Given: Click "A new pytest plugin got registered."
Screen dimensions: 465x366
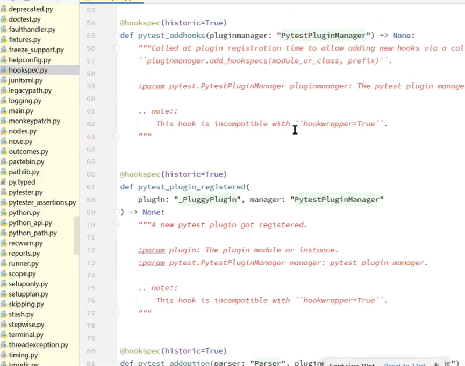Looking at the screenshot, I should (x=229, y=224).
